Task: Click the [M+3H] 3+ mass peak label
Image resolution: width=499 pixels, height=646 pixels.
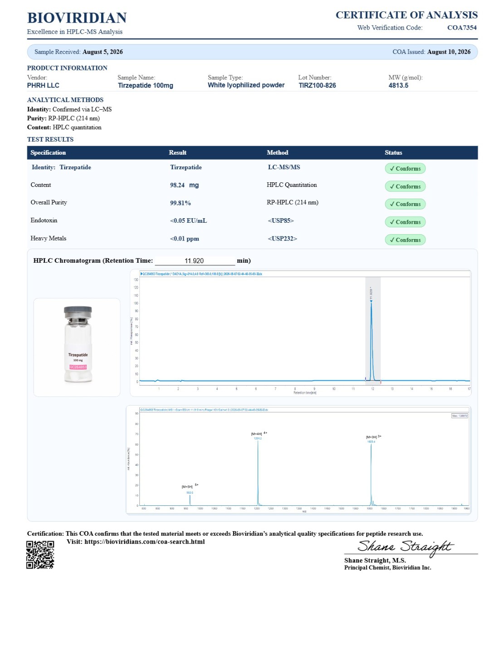Action: (373, 437)
